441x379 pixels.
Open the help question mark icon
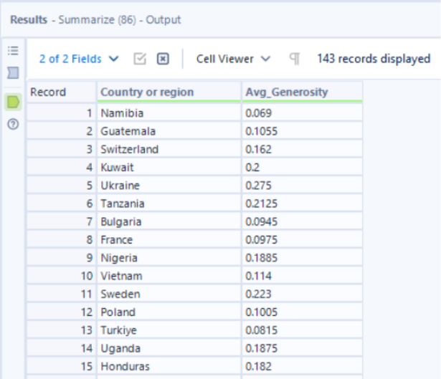[x=13, y=124]
